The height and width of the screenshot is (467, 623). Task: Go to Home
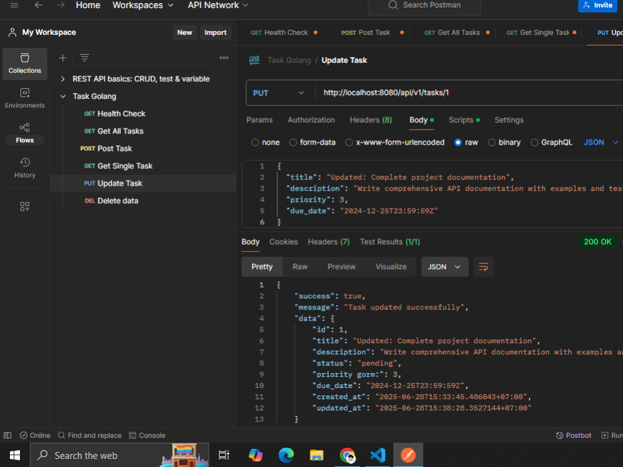pos(88,5)
